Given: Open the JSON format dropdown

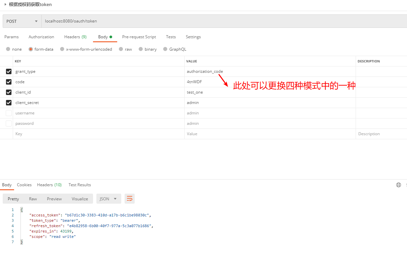Looking at the screenshot, I should click(108, 199).
